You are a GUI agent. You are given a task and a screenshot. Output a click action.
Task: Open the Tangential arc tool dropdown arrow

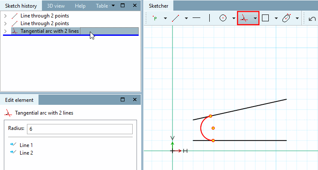click(255, 18)
